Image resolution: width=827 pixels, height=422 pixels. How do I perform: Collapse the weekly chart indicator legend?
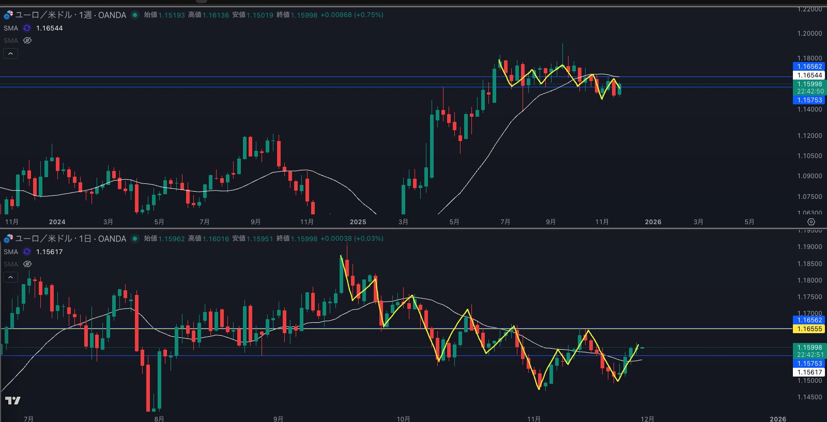10,53
